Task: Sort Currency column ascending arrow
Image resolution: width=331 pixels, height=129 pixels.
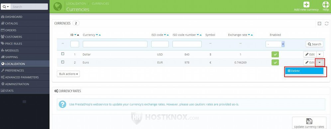Action: 100,35
